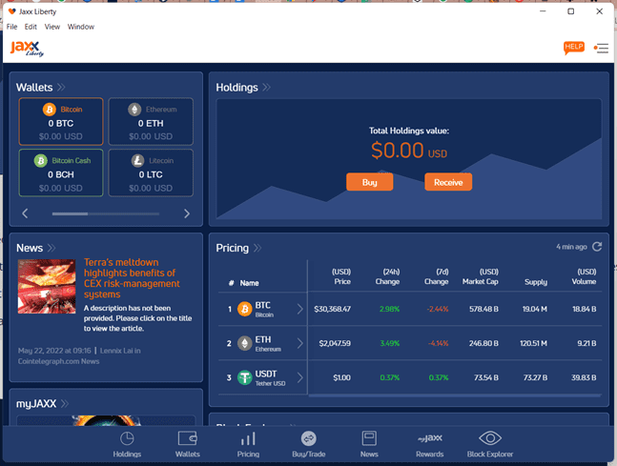Expand BTC row details chevron

tap(300, 309)
